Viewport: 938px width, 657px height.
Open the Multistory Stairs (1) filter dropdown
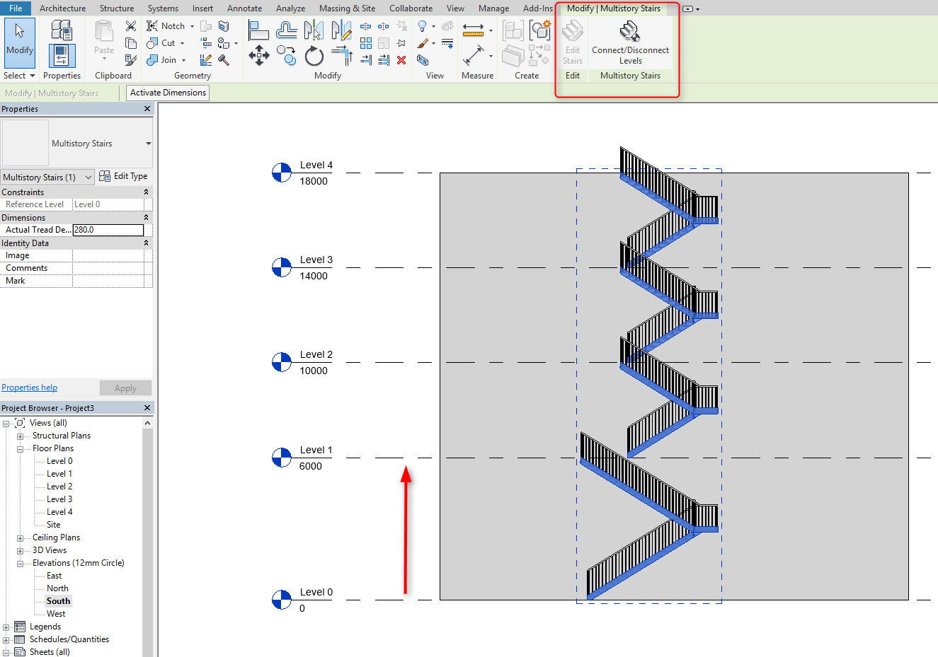(47, 178)
